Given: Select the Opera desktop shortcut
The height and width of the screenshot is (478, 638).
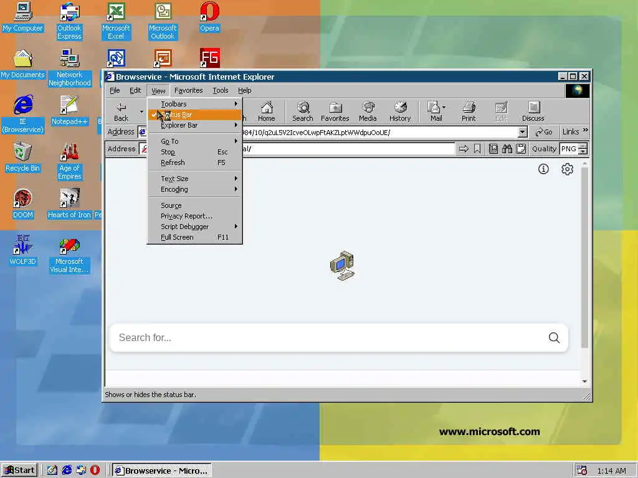Looking at the screenshot, I should [x=209, y=17].
